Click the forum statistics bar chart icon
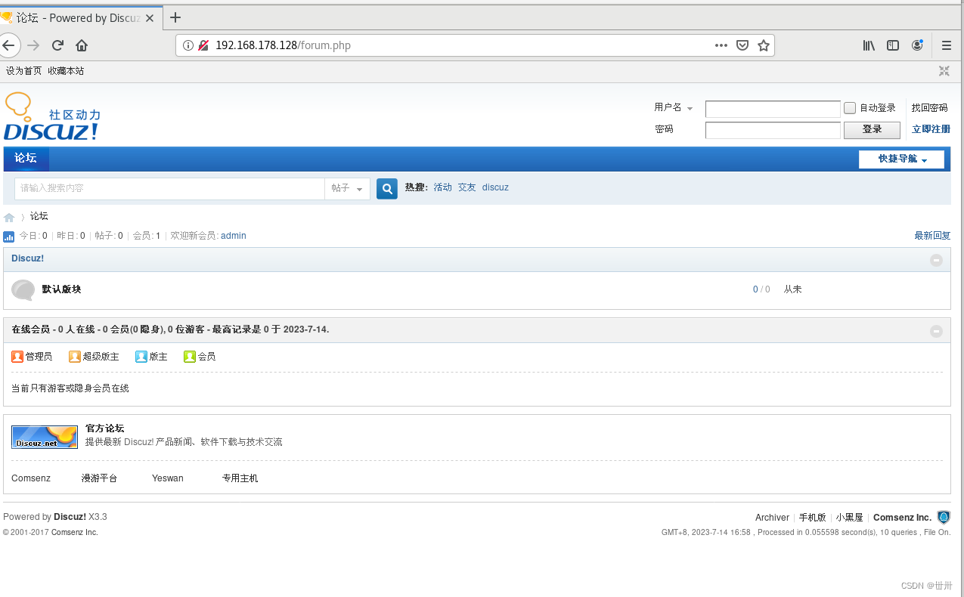Screen dimensions: 964x597 point(8,236)
